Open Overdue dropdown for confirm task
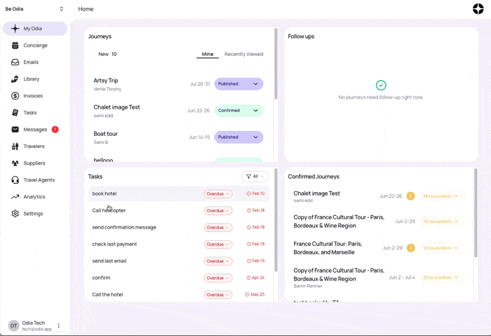491x336 pixels. tap(218, 278)
